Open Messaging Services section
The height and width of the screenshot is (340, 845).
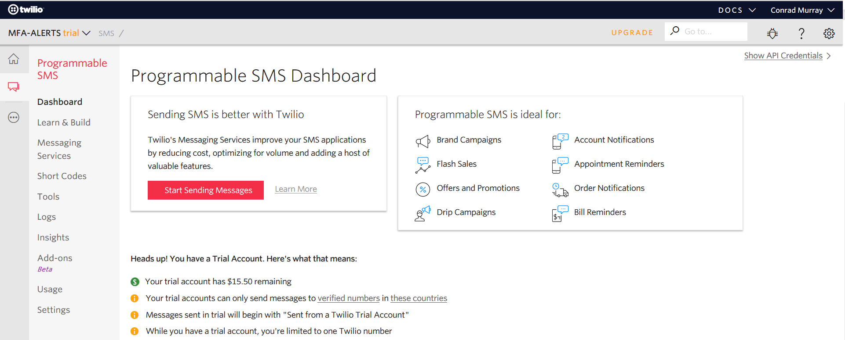pos(59,149)
